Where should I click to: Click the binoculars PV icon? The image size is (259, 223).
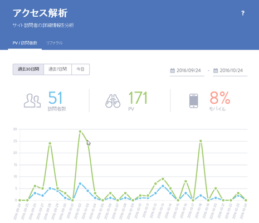pos(113,101)
